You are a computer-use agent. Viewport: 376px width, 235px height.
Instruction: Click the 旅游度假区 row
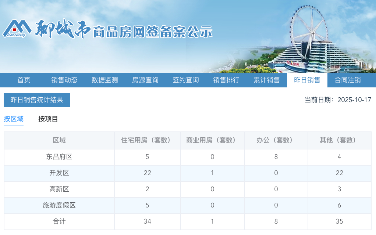[x=59, y=205]
